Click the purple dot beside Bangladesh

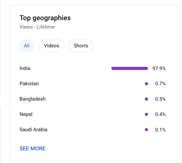(146, 99)
